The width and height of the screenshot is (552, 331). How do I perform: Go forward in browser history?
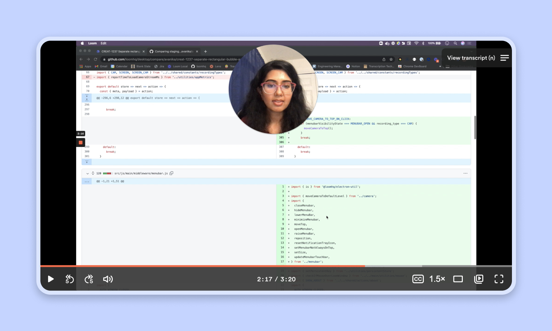click(x=88, y=59)
